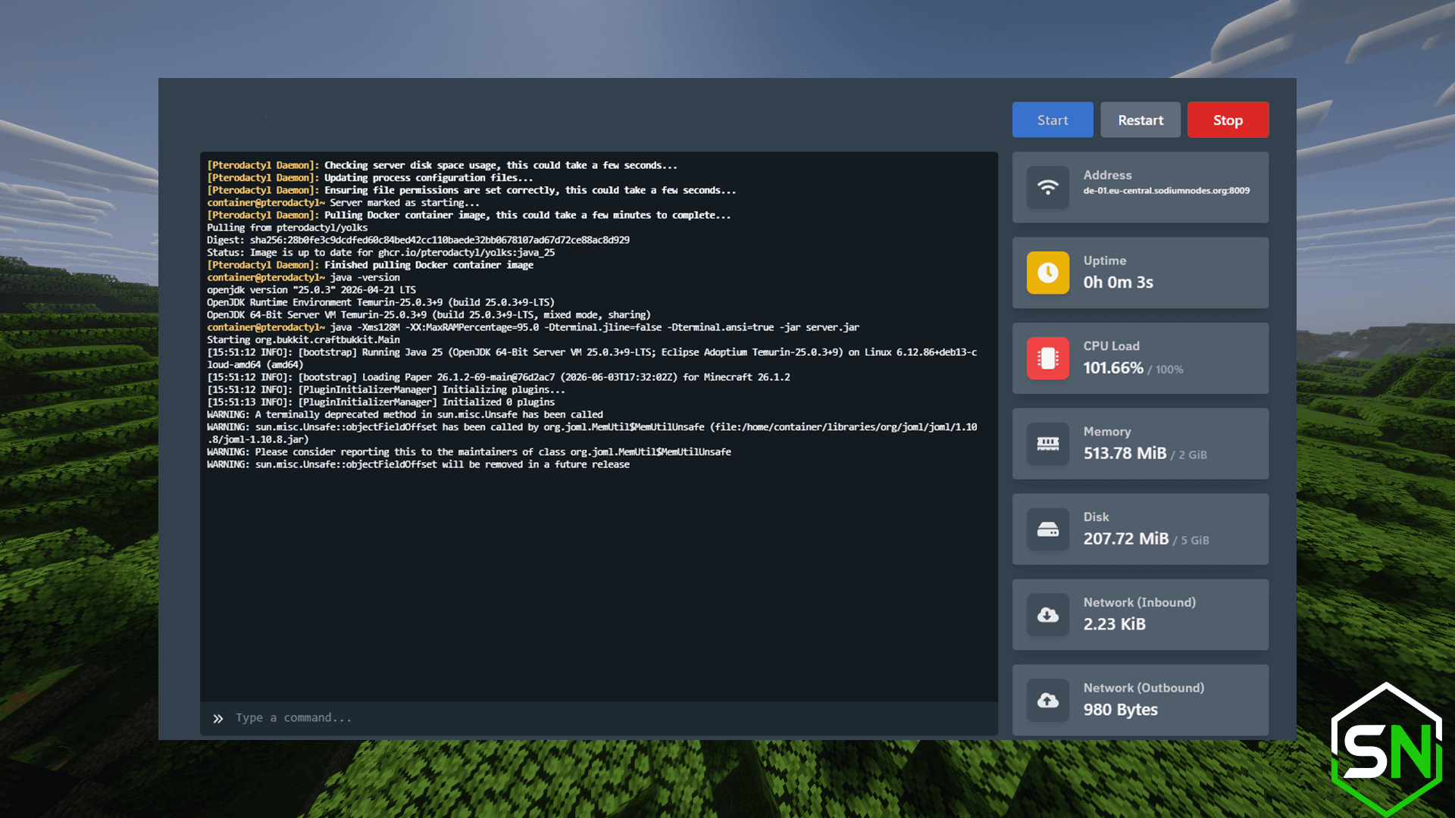Click the 'Network (Outbound)' card label
Viewport: 1455px width, 818px height.
click(x=1144, y=688)
